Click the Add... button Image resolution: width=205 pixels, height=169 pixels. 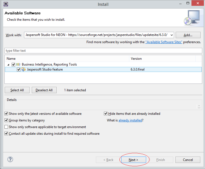(188, 35)
